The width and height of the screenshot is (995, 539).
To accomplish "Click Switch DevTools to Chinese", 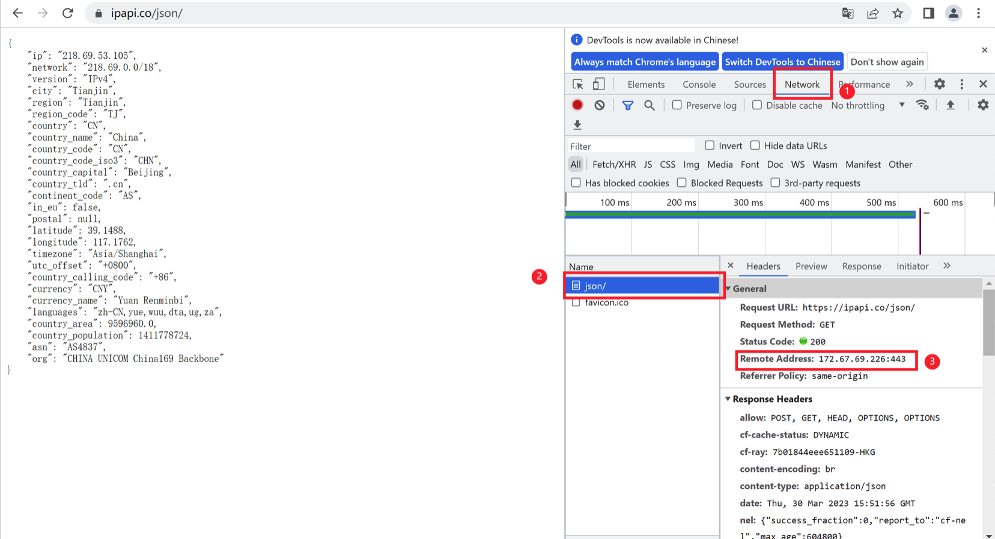I will point(782,62).
